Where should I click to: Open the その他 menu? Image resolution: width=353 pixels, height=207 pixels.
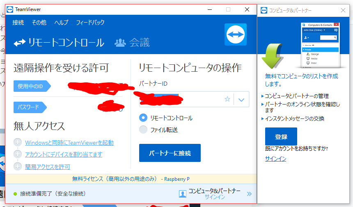[x=39, y=23]
